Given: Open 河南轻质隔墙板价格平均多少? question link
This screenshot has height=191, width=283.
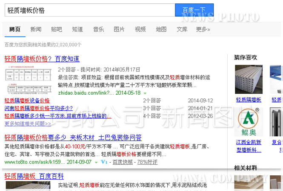Looking at the screenshot, I should pos(38,108).
